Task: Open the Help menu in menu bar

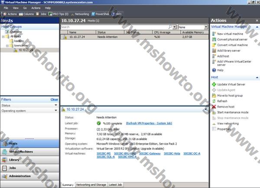Action: click(x=48, y=8)
